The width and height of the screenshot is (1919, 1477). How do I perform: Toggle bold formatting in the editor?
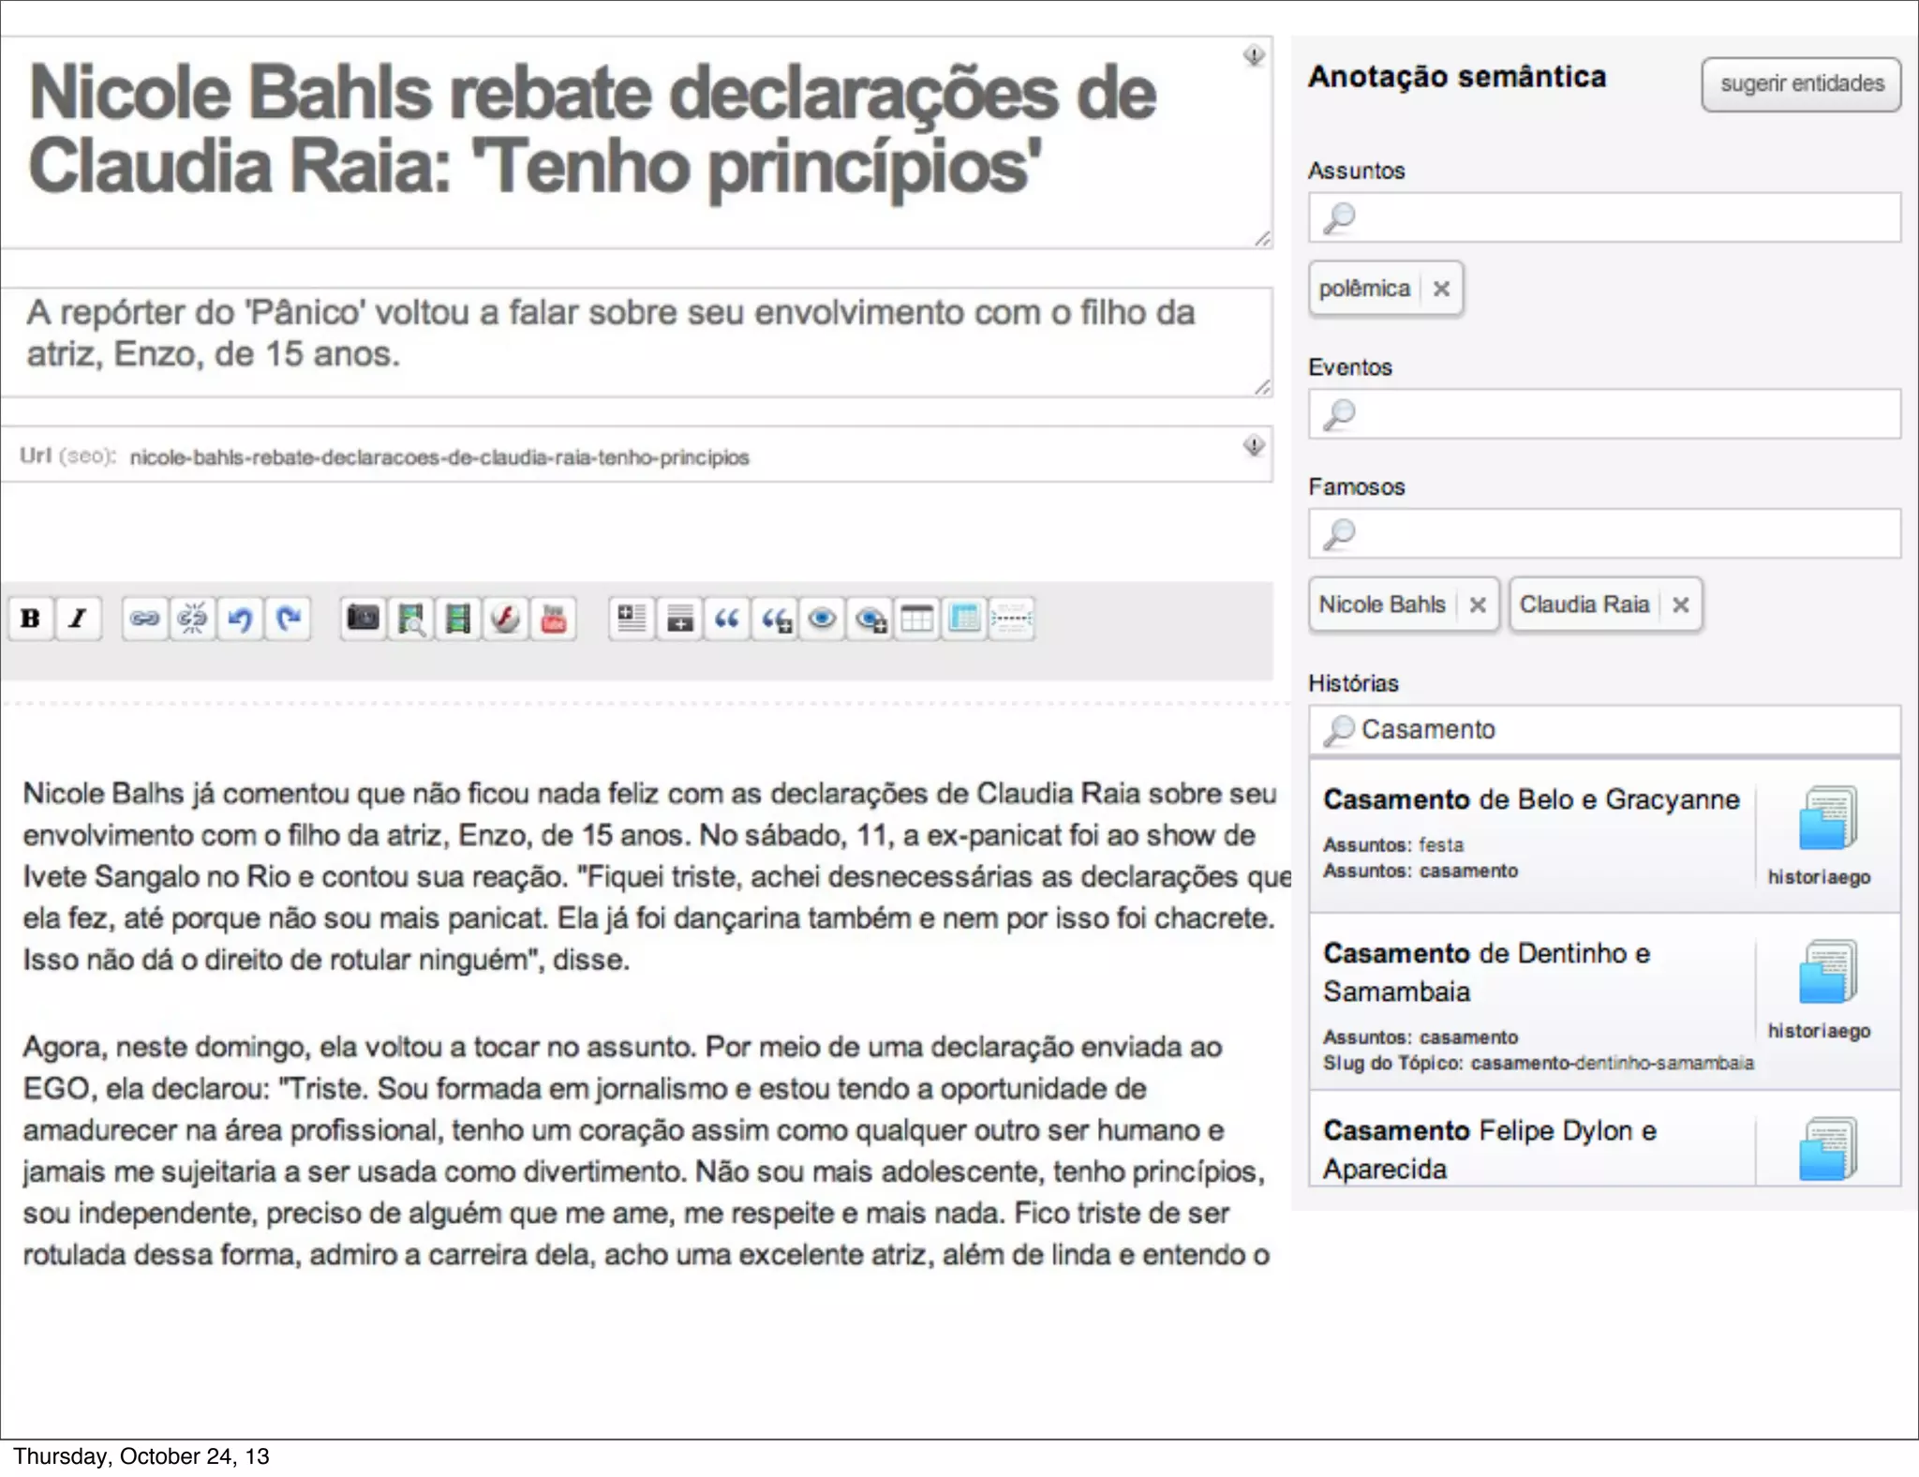(x=30, y=619)
